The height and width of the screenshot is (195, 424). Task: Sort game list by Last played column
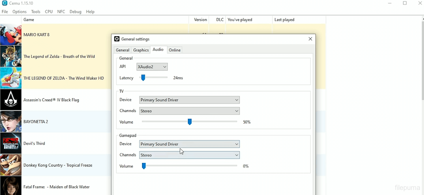point(284,20)
